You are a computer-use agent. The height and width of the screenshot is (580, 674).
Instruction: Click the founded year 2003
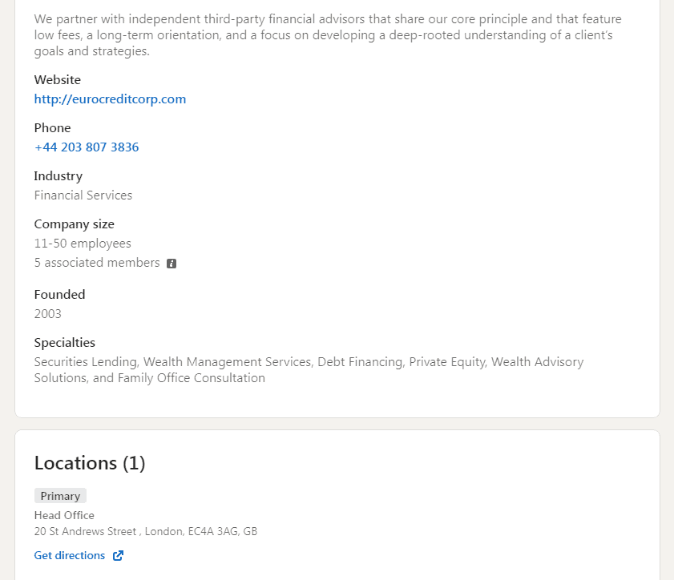click(x=48, y=314)
